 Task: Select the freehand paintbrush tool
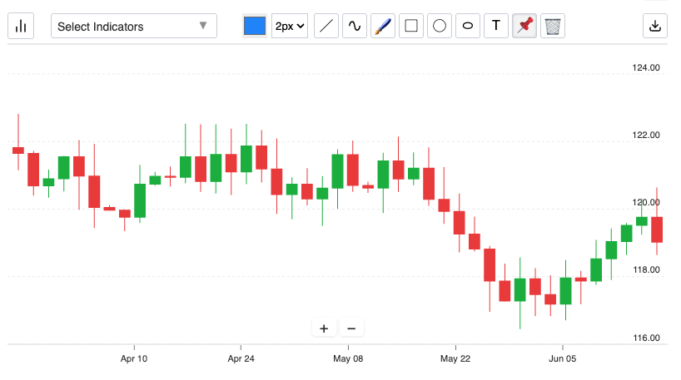tap(383, 26)
